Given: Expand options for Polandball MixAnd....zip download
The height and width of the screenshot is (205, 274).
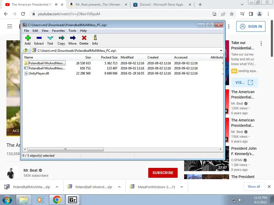Looking at the screenshot, I should [x=119, y=187].
